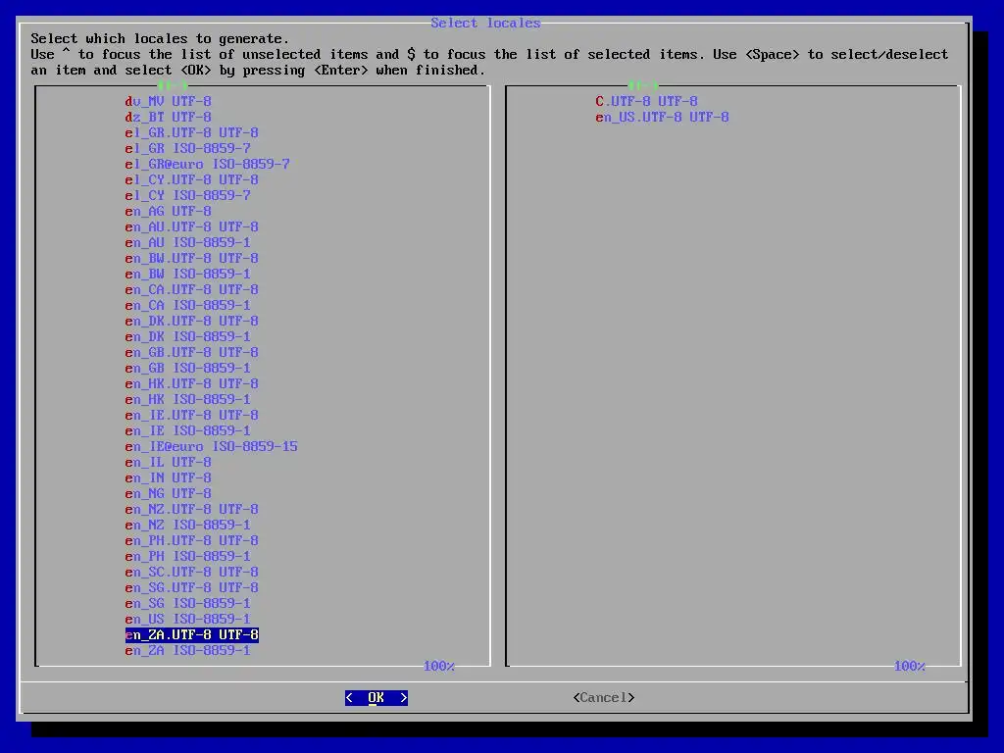Viewport: 1004px width, 753px height.
Task: Pick el_GR@euro ISO-8859-7 locale
Action: click(x=208, y=164)
